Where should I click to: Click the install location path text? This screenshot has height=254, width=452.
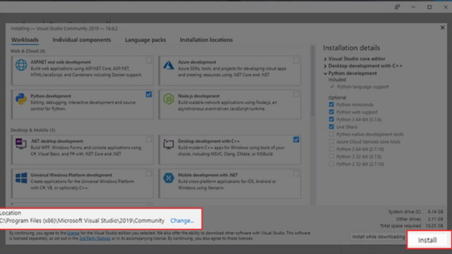pyautogui.click(x=82, y=221)
